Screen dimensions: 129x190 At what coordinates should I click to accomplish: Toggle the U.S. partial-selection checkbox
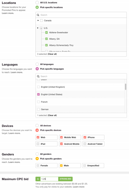pyautogui.click(x=41, y=28)
